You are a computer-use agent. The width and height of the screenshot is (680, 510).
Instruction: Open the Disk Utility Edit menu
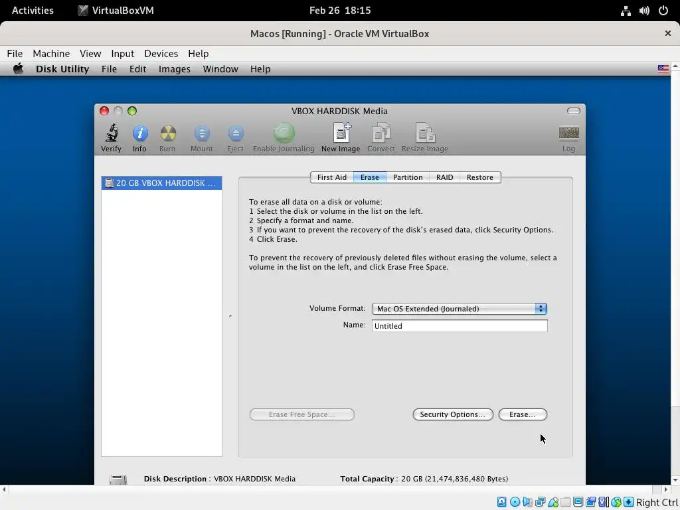coord(137,69)
